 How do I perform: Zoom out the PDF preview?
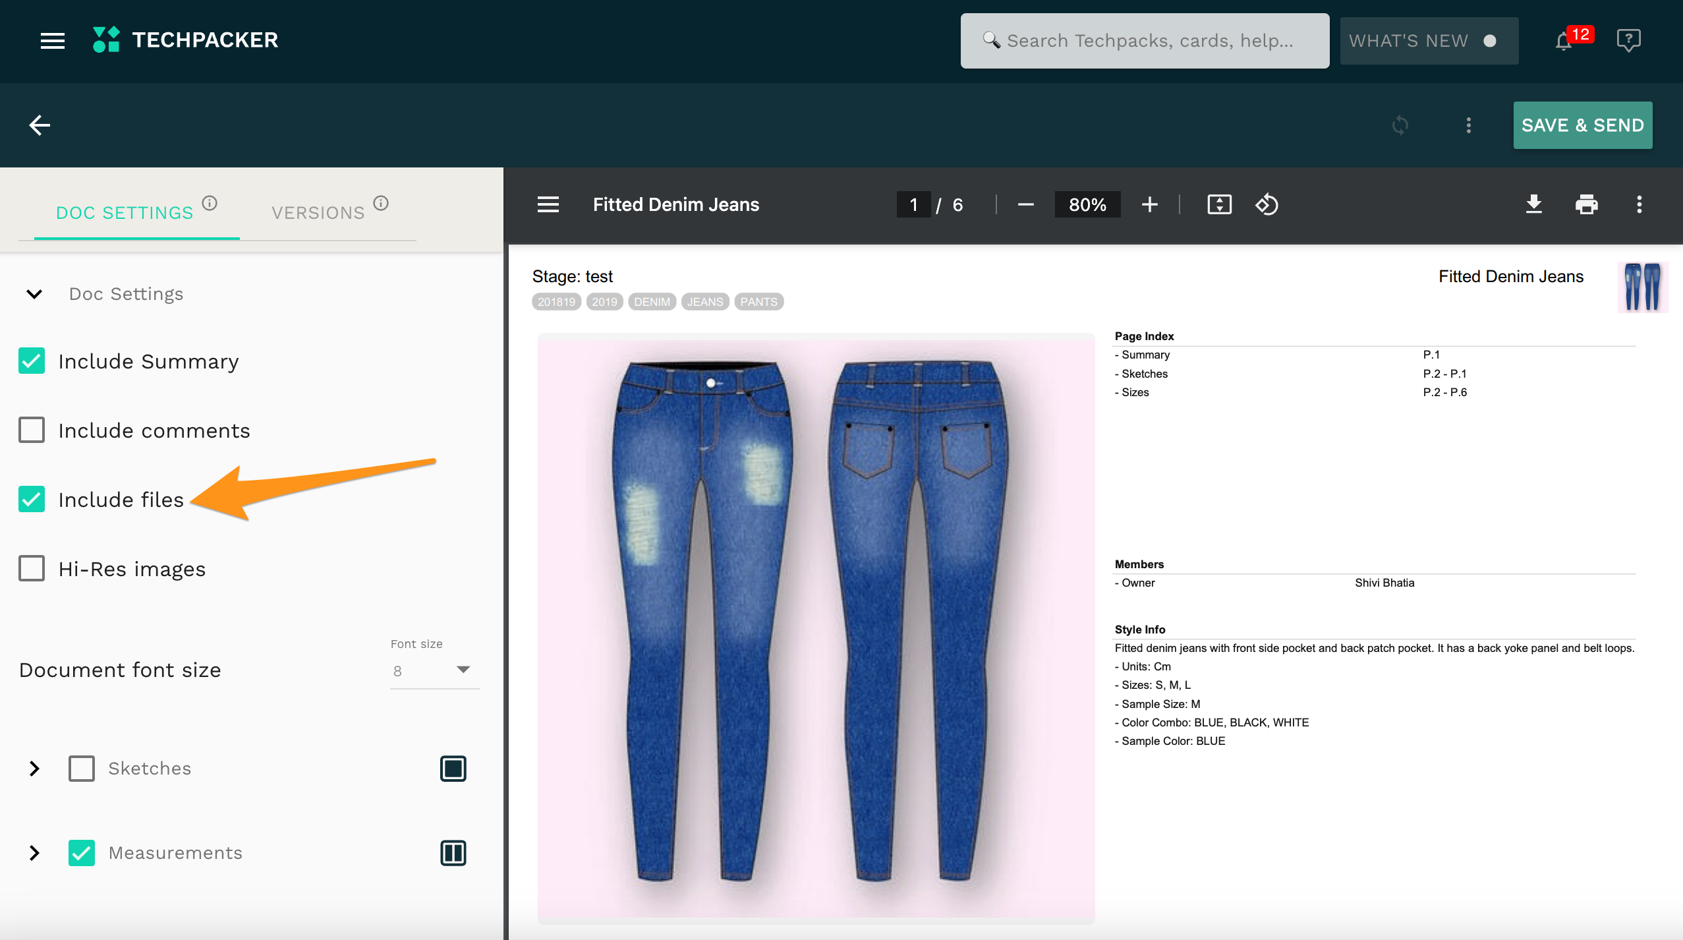tap(1025, 204)
